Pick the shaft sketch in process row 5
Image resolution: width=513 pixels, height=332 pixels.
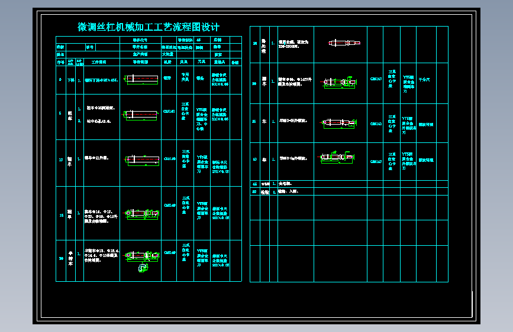coord(141,115)
